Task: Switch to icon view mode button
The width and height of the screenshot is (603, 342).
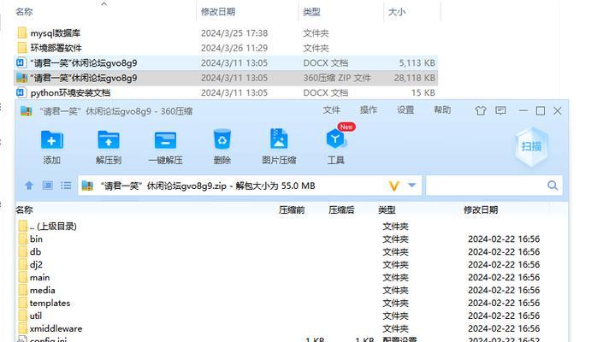Action: click(48, 186)
